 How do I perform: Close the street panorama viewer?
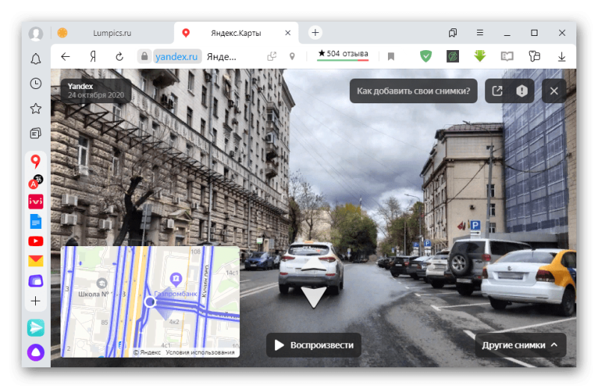coord(554,91)
